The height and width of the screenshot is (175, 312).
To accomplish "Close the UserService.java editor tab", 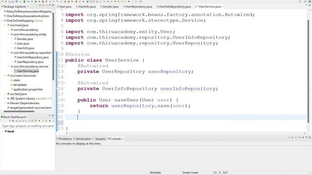I will (223, 6).
